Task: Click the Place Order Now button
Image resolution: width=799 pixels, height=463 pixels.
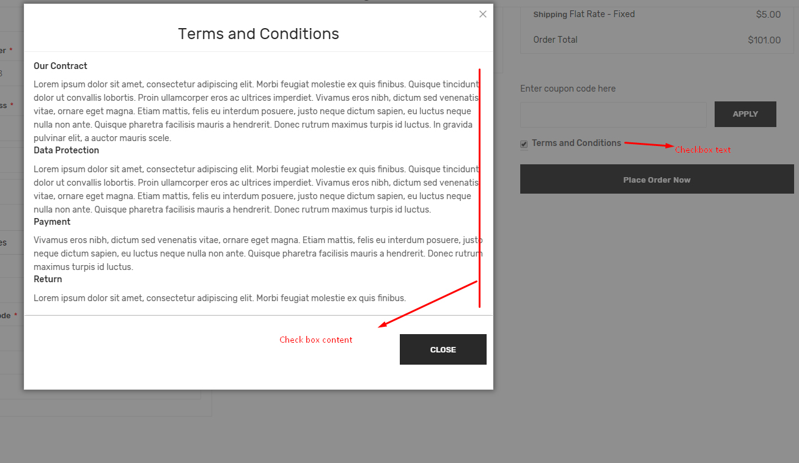Action: (x=657, y=180)
